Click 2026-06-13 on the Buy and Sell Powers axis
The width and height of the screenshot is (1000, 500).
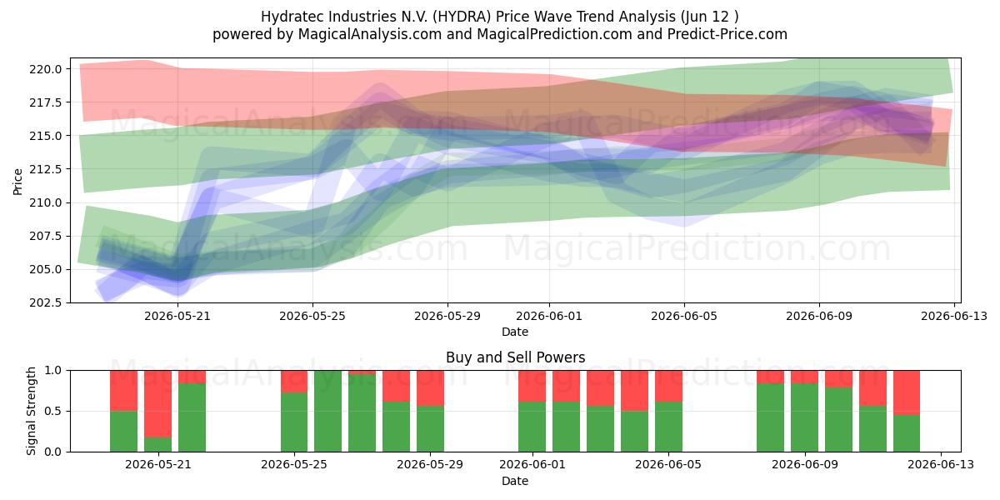941,465
